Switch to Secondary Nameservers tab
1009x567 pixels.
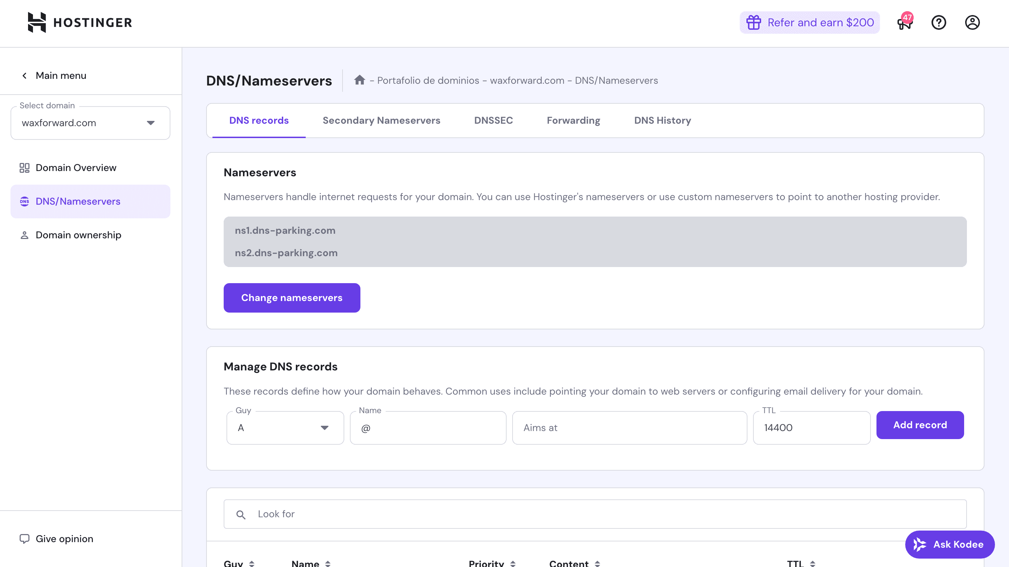point(381,121)
